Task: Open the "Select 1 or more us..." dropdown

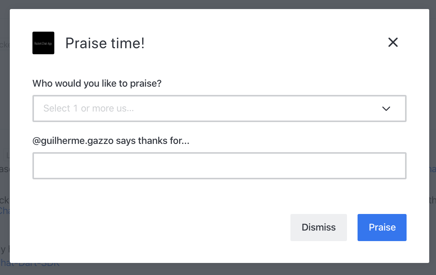Action: (211, 108)
